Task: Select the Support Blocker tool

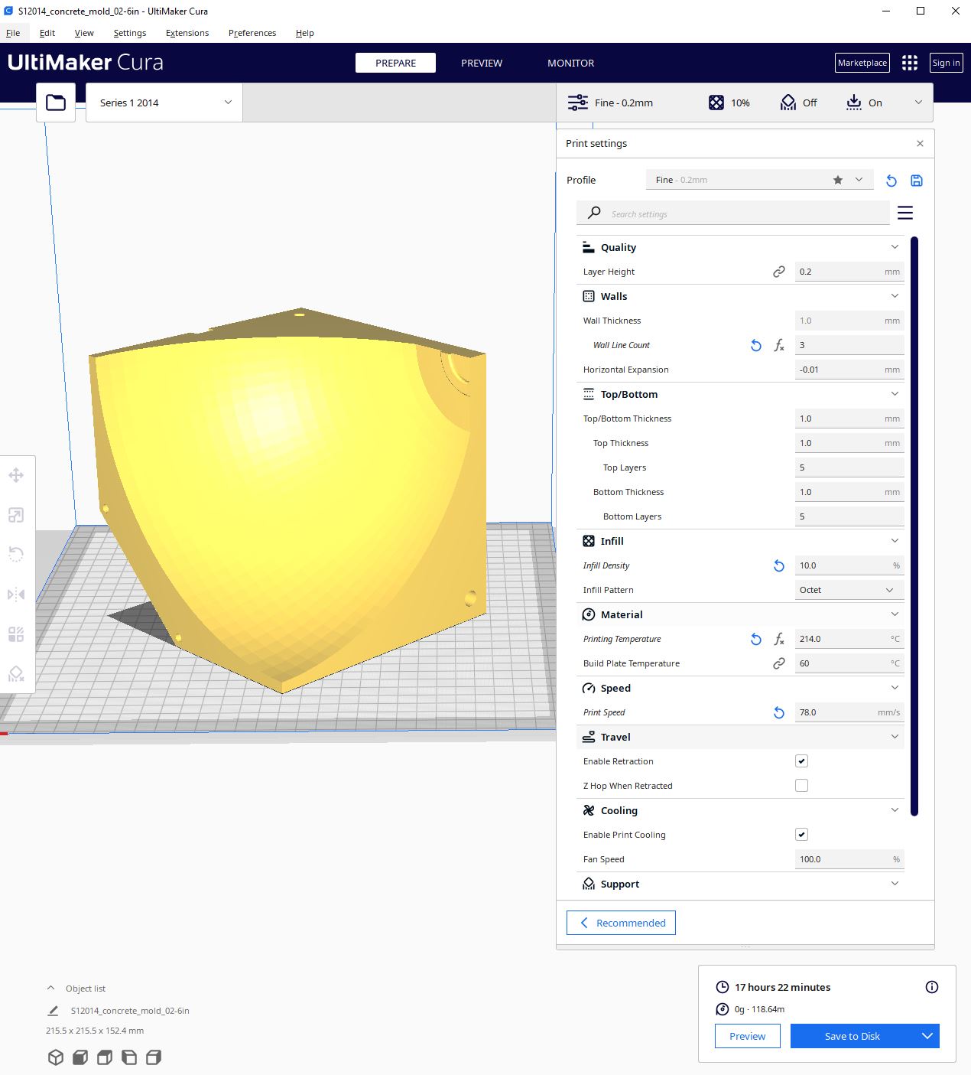Action: tap(16, 674)
